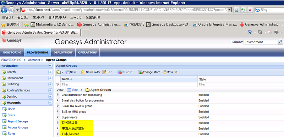Screen dimensions: 284x137
Task: Expand the Supervisors agent group row
Action: pyautogui.click(x=58, y=117)
